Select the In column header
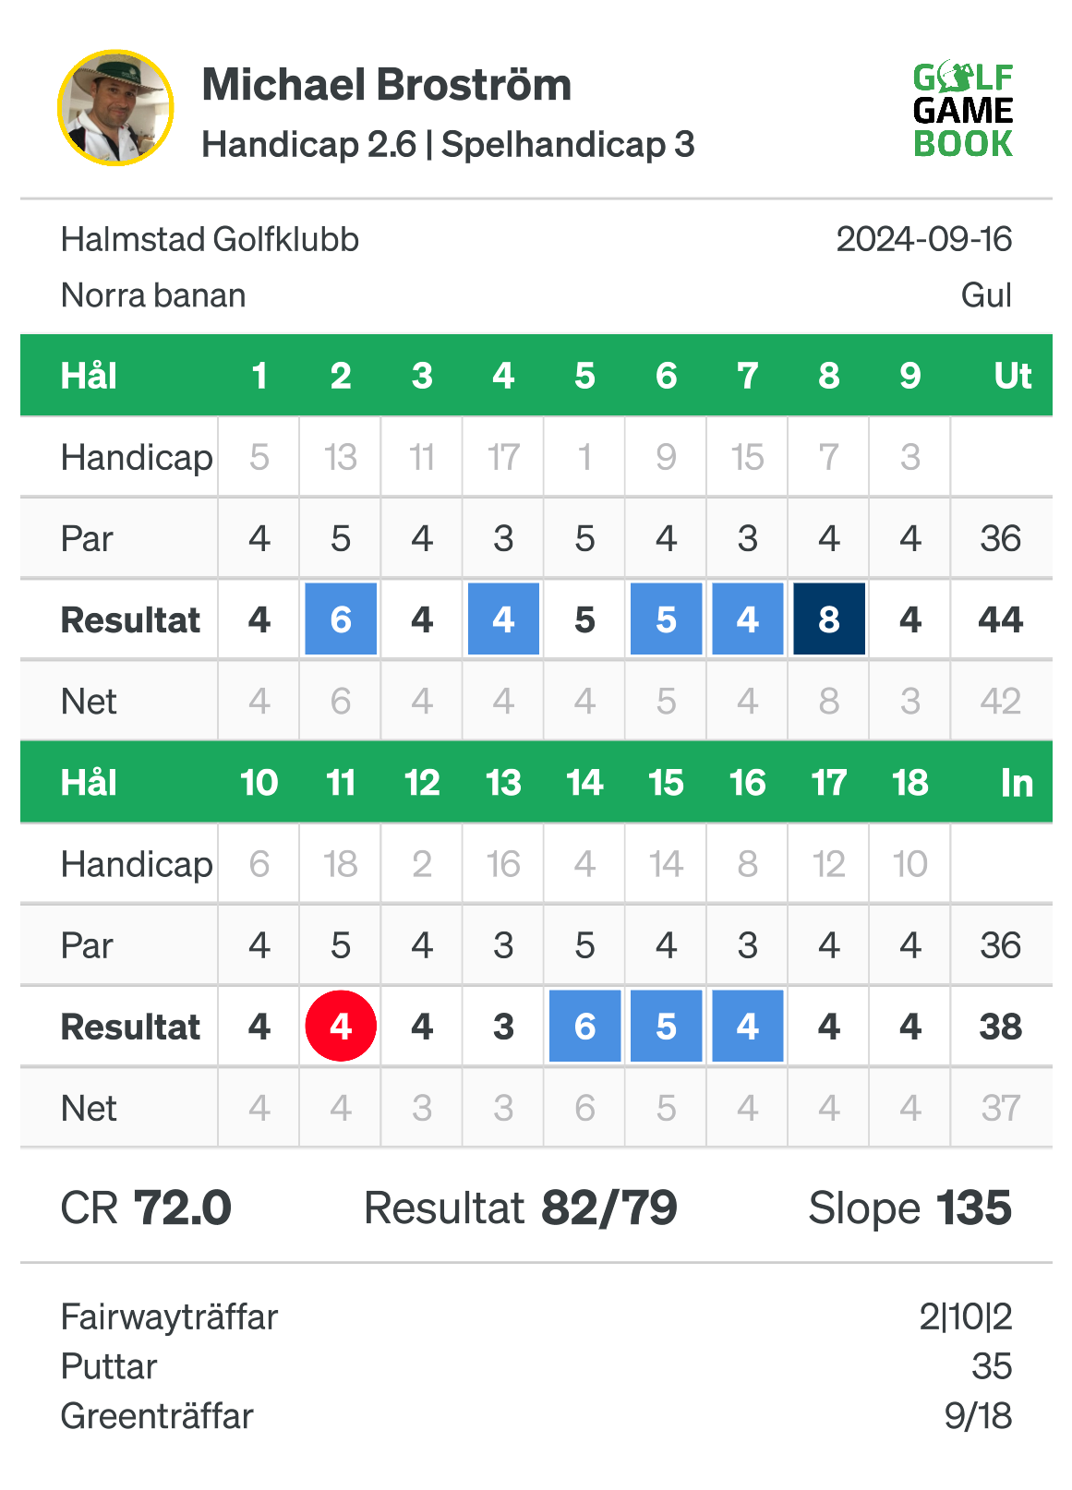The width and height of the screenshot is (1072, 1490). point(1017,783)
